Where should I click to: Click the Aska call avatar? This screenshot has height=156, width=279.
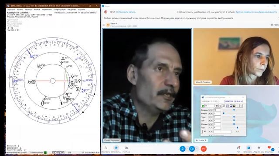click(108, 25)
